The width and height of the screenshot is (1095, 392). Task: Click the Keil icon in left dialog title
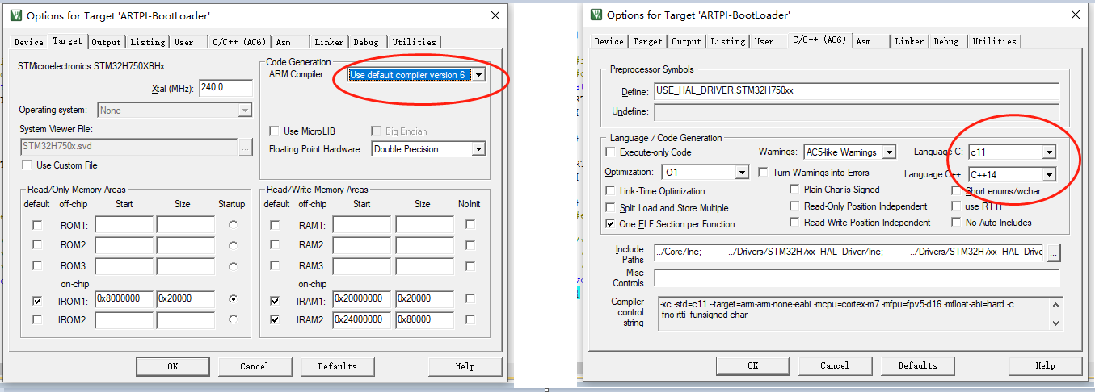click(16, 15)
